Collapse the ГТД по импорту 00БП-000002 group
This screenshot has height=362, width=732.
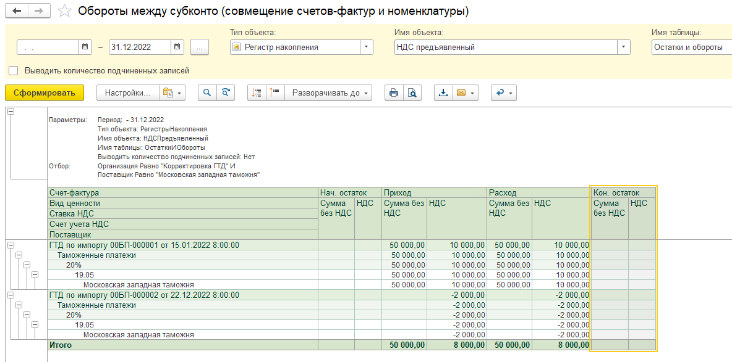(11, 295)
